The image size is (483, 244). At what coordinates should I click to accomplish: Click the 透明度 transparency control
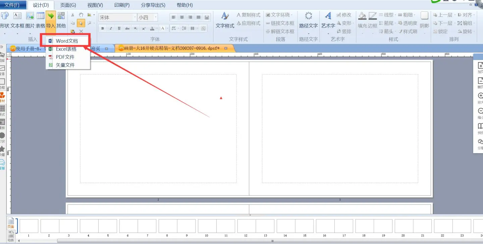(408, 23)
